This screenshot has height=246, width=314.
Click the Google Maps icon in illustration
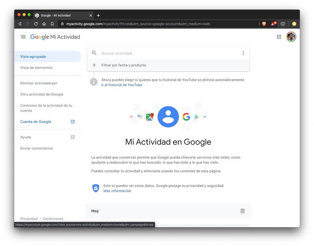click(x=150, y=117)
